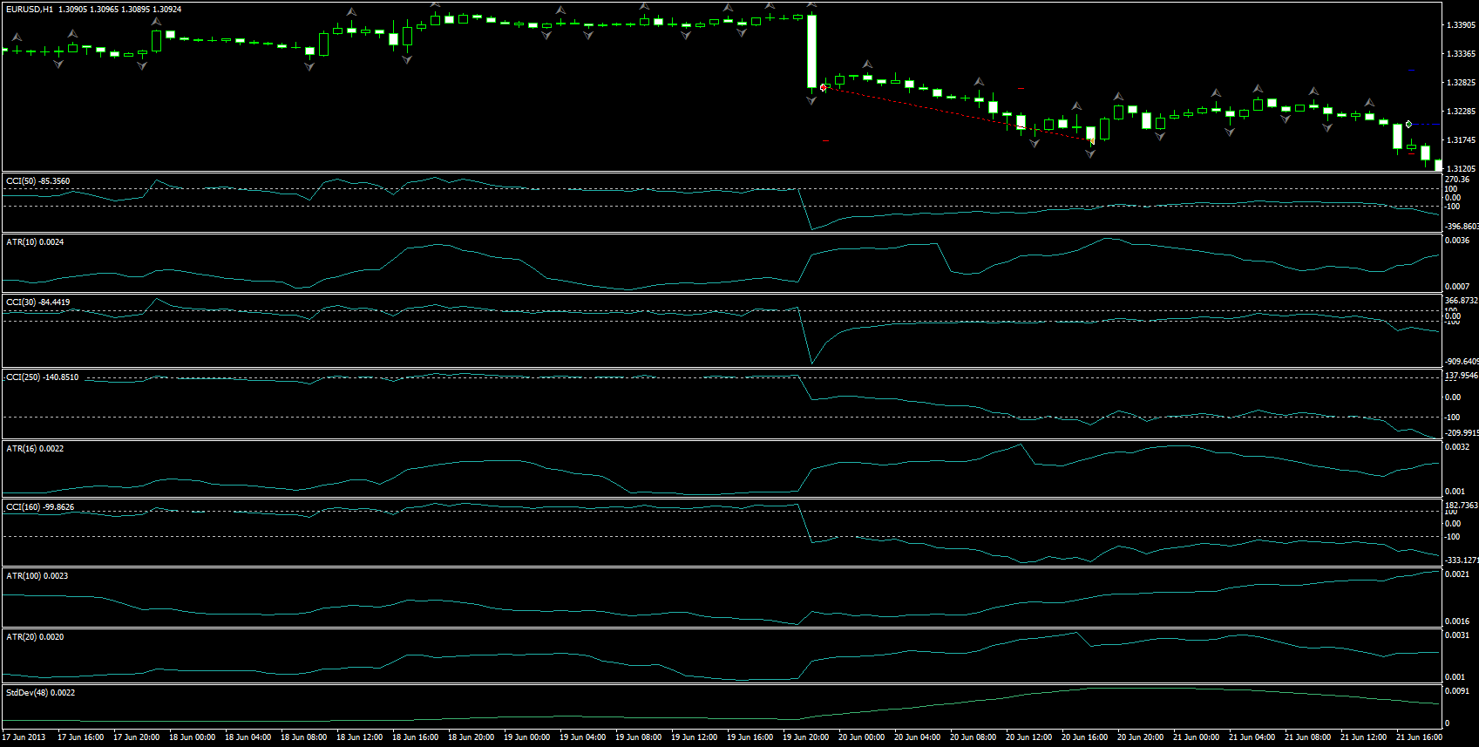Select the ATR(10) 0.0024 indicator label
1479x747 pixels.
tap(35, 242)
